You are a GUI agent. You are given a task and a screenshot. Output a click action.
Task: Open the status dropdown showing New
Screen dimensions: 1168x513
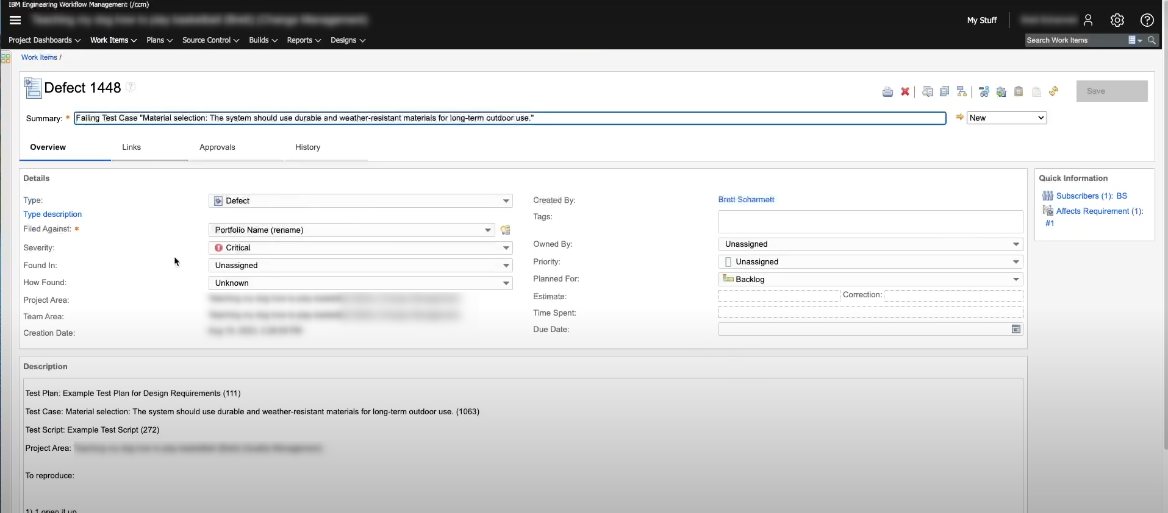pos(1006,118)
